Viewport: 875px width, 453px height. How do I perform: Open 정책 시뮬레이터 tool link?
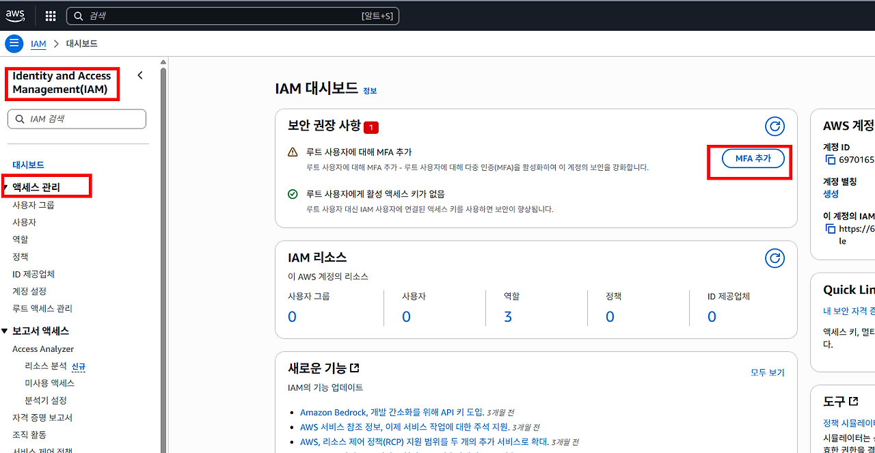(x=849, y=424)
